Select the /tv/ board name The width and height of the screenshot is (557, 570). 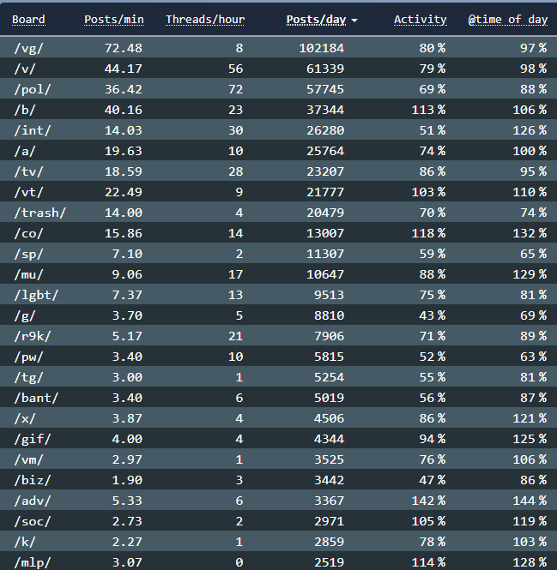tap(28, 171)
